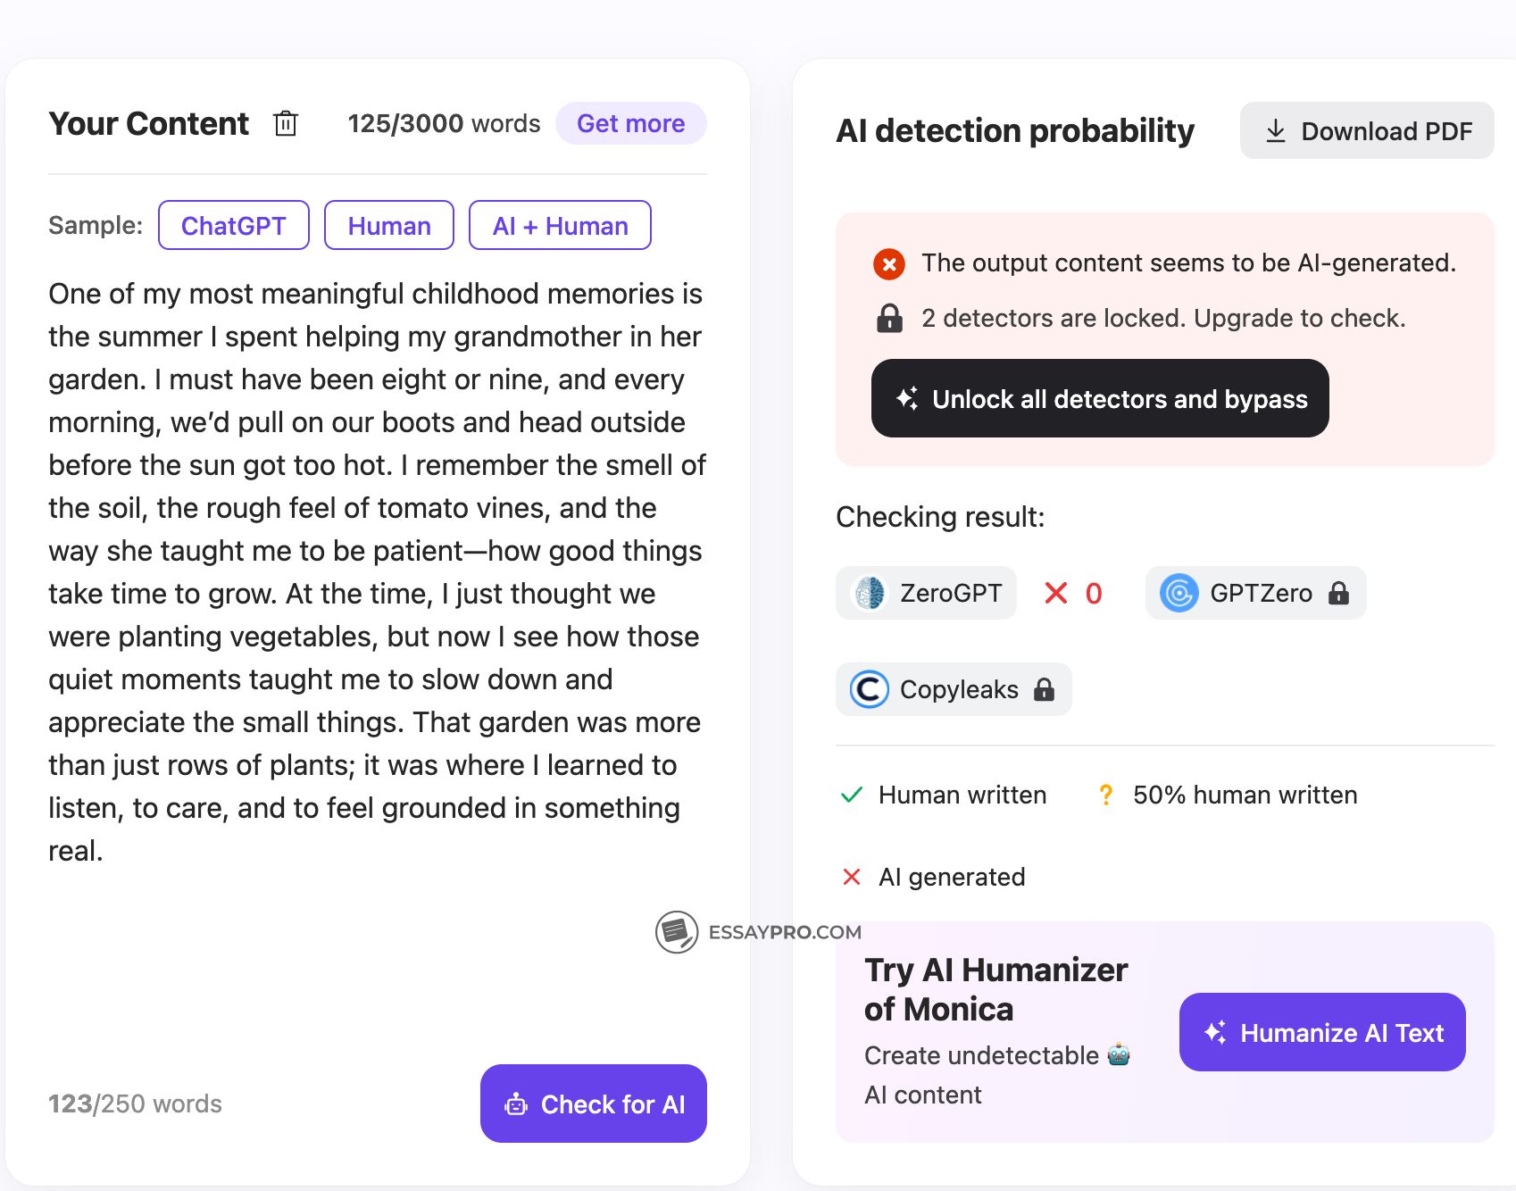The image size is (1516, 1191).
Task: Click the green Human written checkmark
Action: [x=852, y=795]
